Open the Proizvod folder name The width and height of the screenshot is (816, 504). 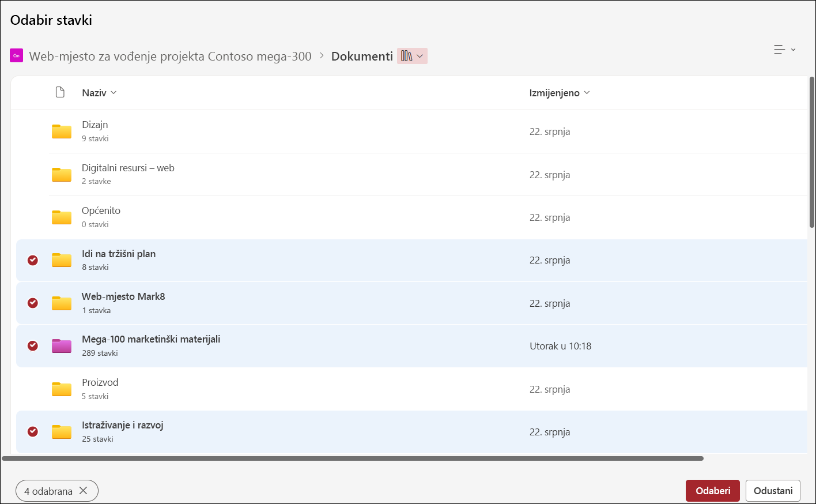coord(100,382)
